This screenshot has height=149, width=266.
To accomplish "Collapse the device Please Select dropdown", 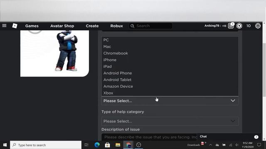I will (x=170, y=101).
